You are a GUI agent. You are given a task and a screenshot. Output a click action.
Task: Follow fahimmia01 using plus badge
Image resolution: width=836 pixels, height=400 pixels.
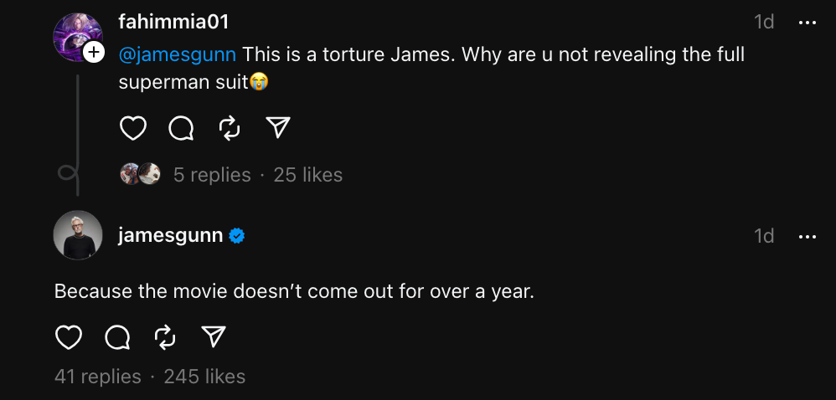[x=95, y=54]
